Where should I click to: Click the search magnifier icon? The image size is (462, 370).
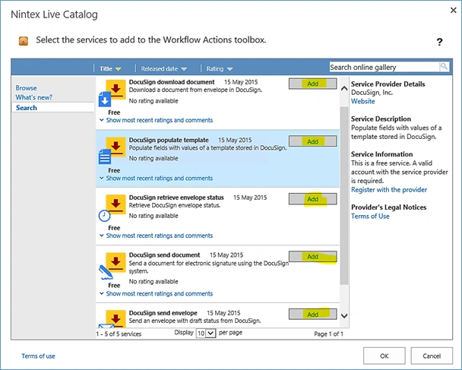point(444,67)
